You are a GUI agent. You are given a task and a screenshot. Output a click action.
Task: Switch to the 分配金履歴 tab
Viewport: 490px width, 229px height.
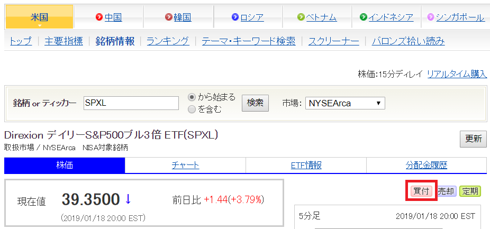click(427, 165)
